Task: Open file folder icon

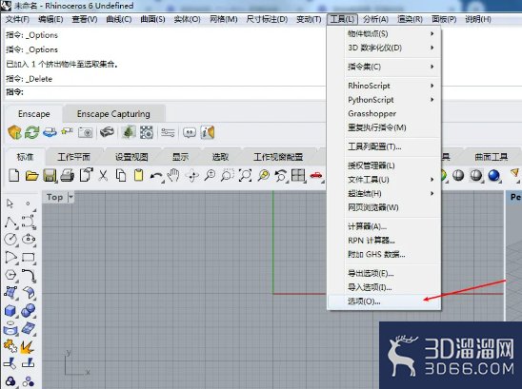Action: point(31,175)
